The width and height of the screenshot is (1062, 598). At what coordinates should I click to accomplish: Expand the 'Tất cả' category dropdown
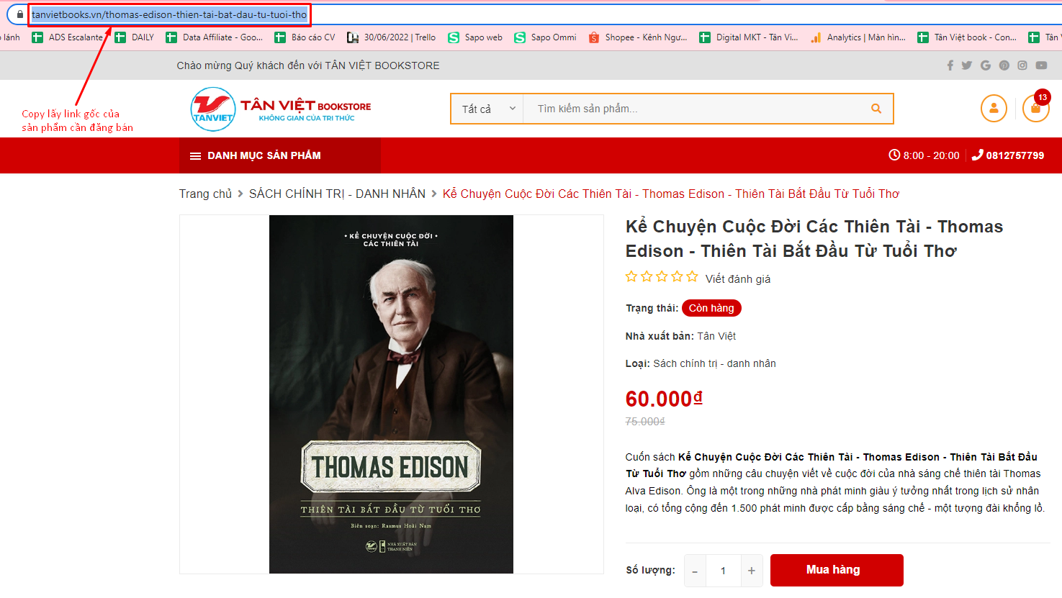click(488, 109)
